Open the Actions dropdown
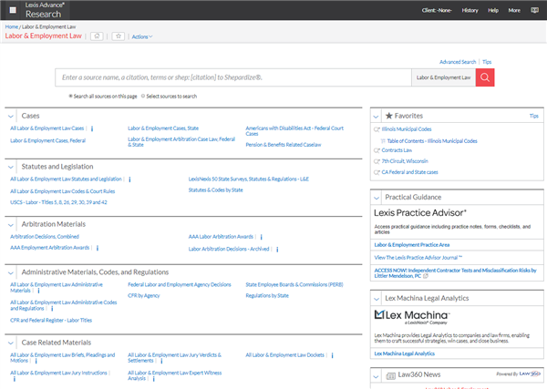Viewport: 547px width, 389px height. (x=142, y=36)
